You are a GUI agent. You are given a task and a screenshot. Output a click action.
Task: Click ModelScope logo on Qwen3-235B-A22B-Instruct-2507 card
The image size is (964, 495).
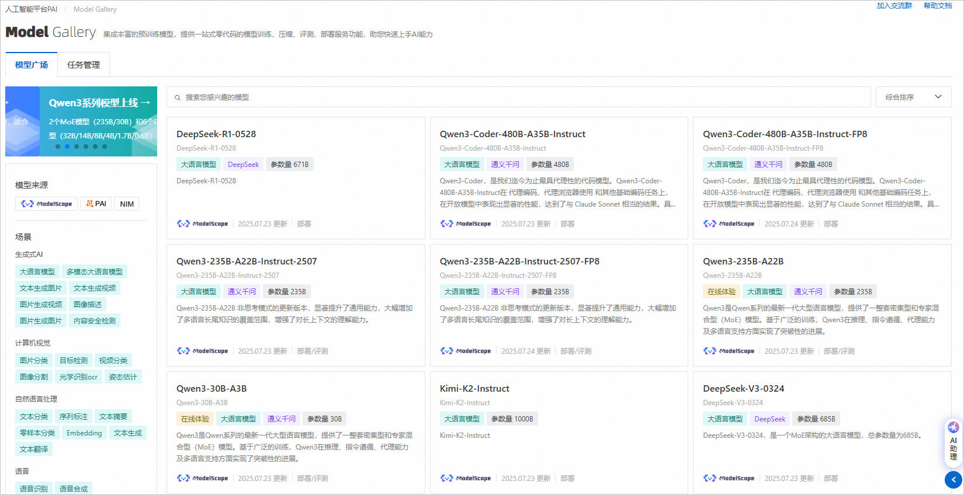[x=202, y=351]
